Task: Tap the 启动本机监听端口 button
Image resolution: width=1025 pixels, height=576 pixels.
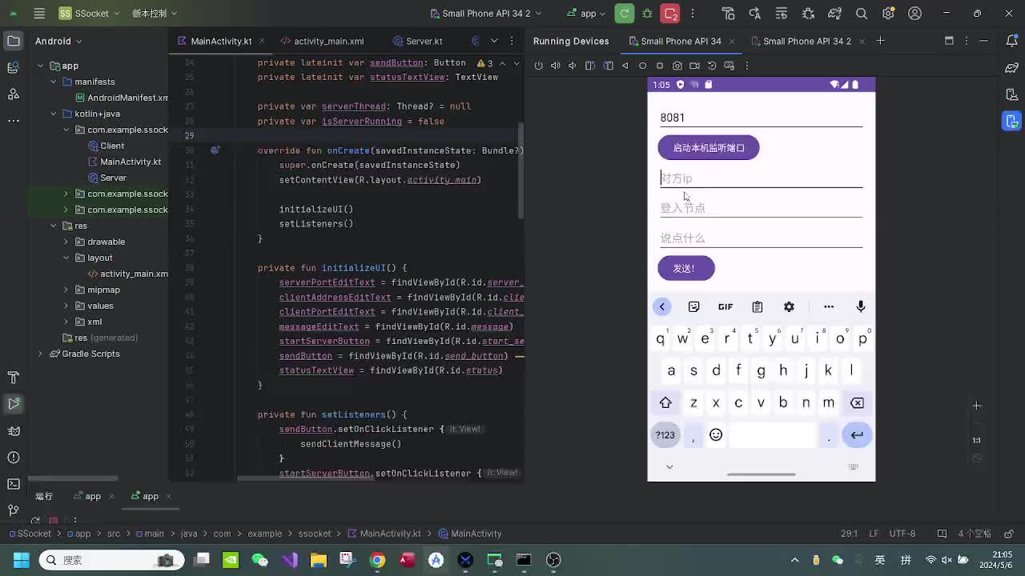Action: pos(708,148)
